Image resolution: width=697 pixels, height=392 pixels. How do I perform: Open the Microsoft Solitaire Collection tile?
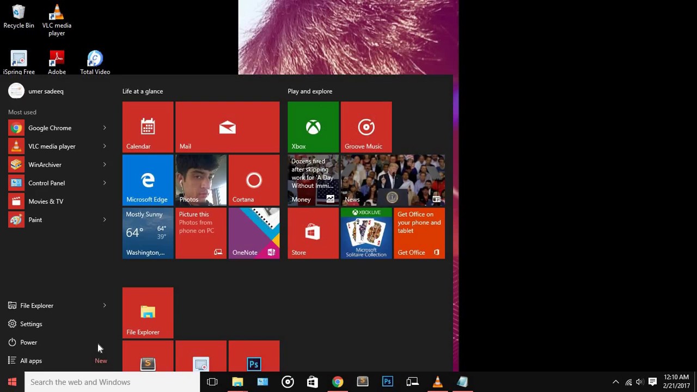tap(366, 233)
